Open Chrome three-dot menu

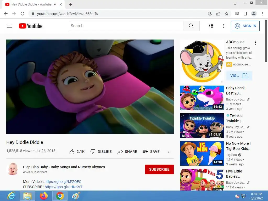pos(262,14)
